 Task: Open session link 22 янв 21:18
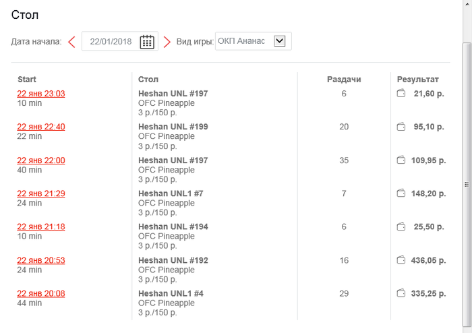[41, 227]
